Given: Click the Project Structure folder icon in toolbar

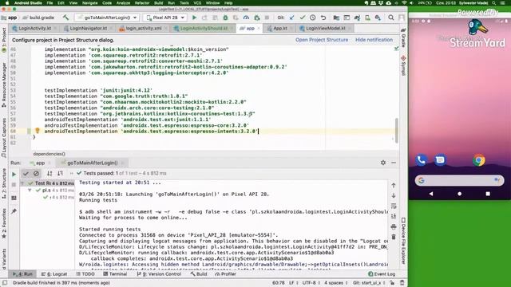Looking at the screenshot, I should [x=336, y=18].
